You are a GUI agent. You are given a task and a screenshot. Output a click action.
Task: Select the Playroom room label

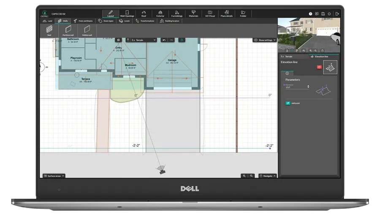point(76,58)
